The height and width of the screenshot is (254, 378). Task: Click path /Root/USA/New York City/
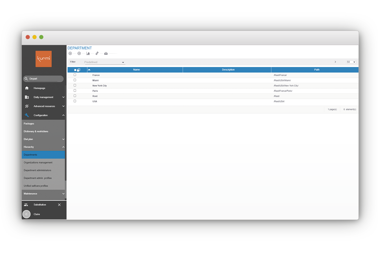(x=286, y=86)
